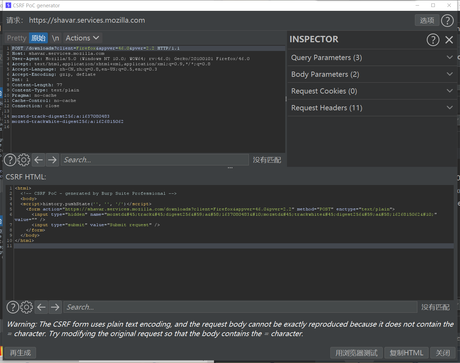The image size is (460, 363).
Task: Click the Content-Length: 77 line
Action: tap(37, 85)
